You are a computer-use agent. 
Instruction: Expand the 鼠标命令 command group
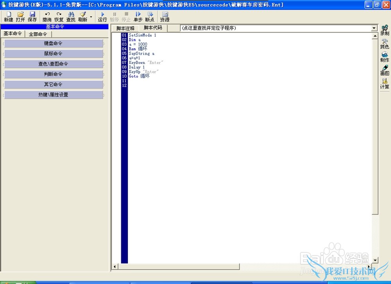54,53
